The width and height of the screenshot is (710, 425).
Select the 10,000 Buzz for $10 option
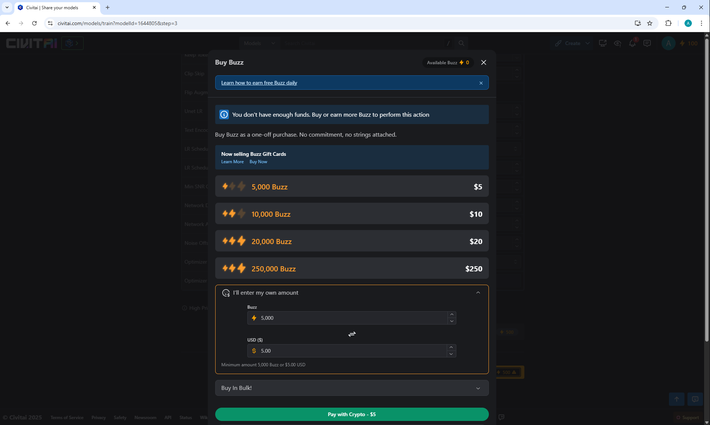pos(351,214)
